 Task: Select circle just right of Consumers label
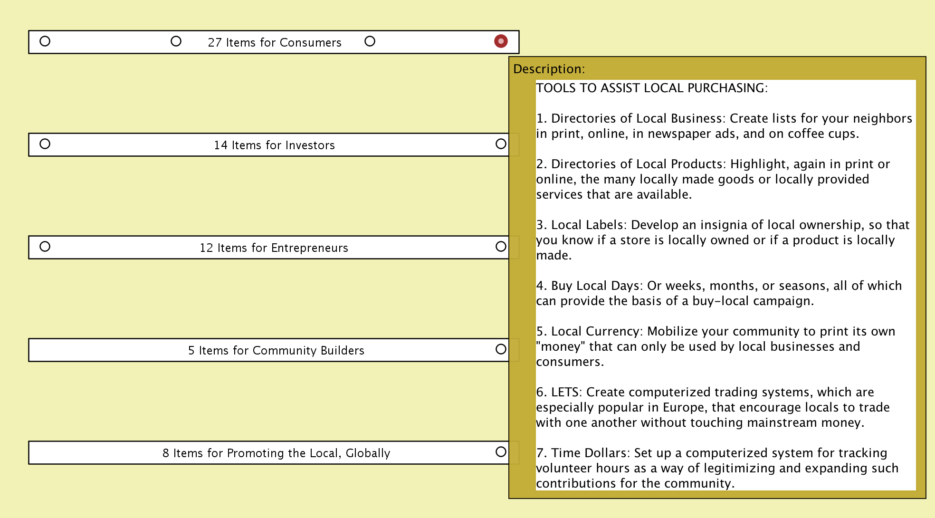(370, 41)
